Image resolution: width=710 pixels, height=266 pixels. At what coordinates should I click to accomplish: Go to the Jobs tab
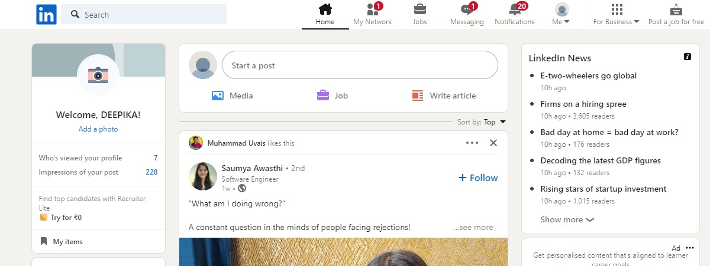pos(419,15)
